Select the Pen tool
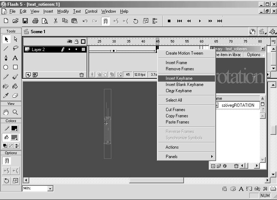This screenshot has height=200, width=277. coord(6,58)
